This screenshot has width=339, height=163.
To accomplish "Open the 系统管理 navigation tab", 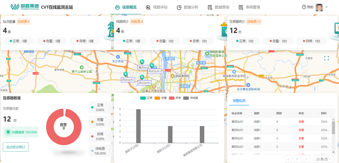I will (x=249, y=7).
